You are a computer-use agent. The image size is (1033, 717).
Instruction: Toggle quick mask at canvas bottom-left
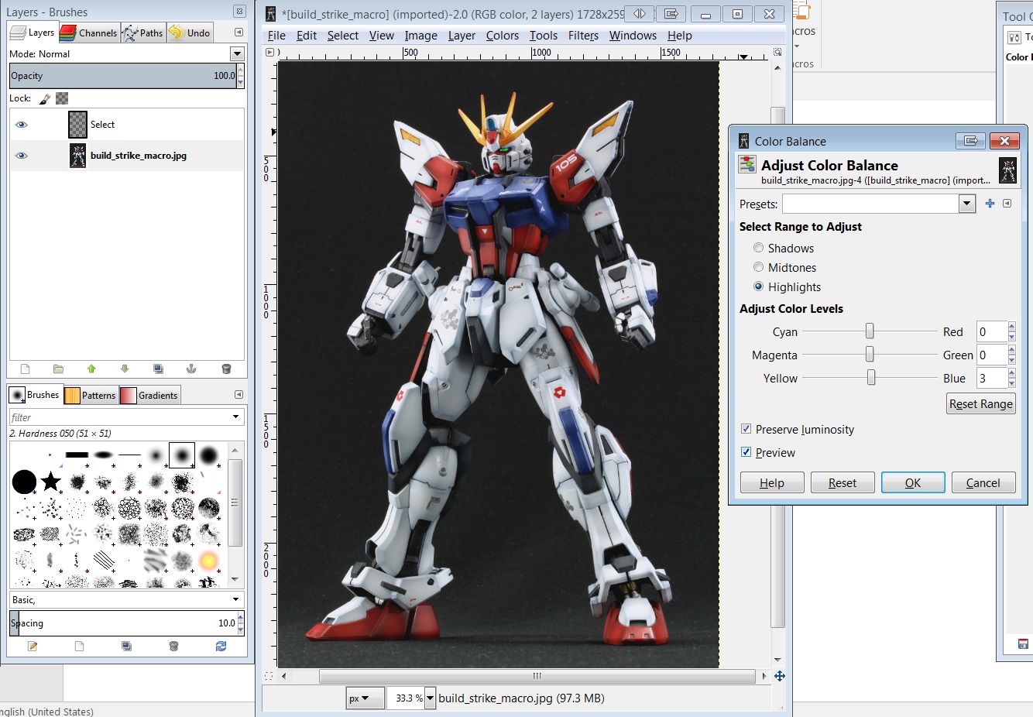pos(269,676)
